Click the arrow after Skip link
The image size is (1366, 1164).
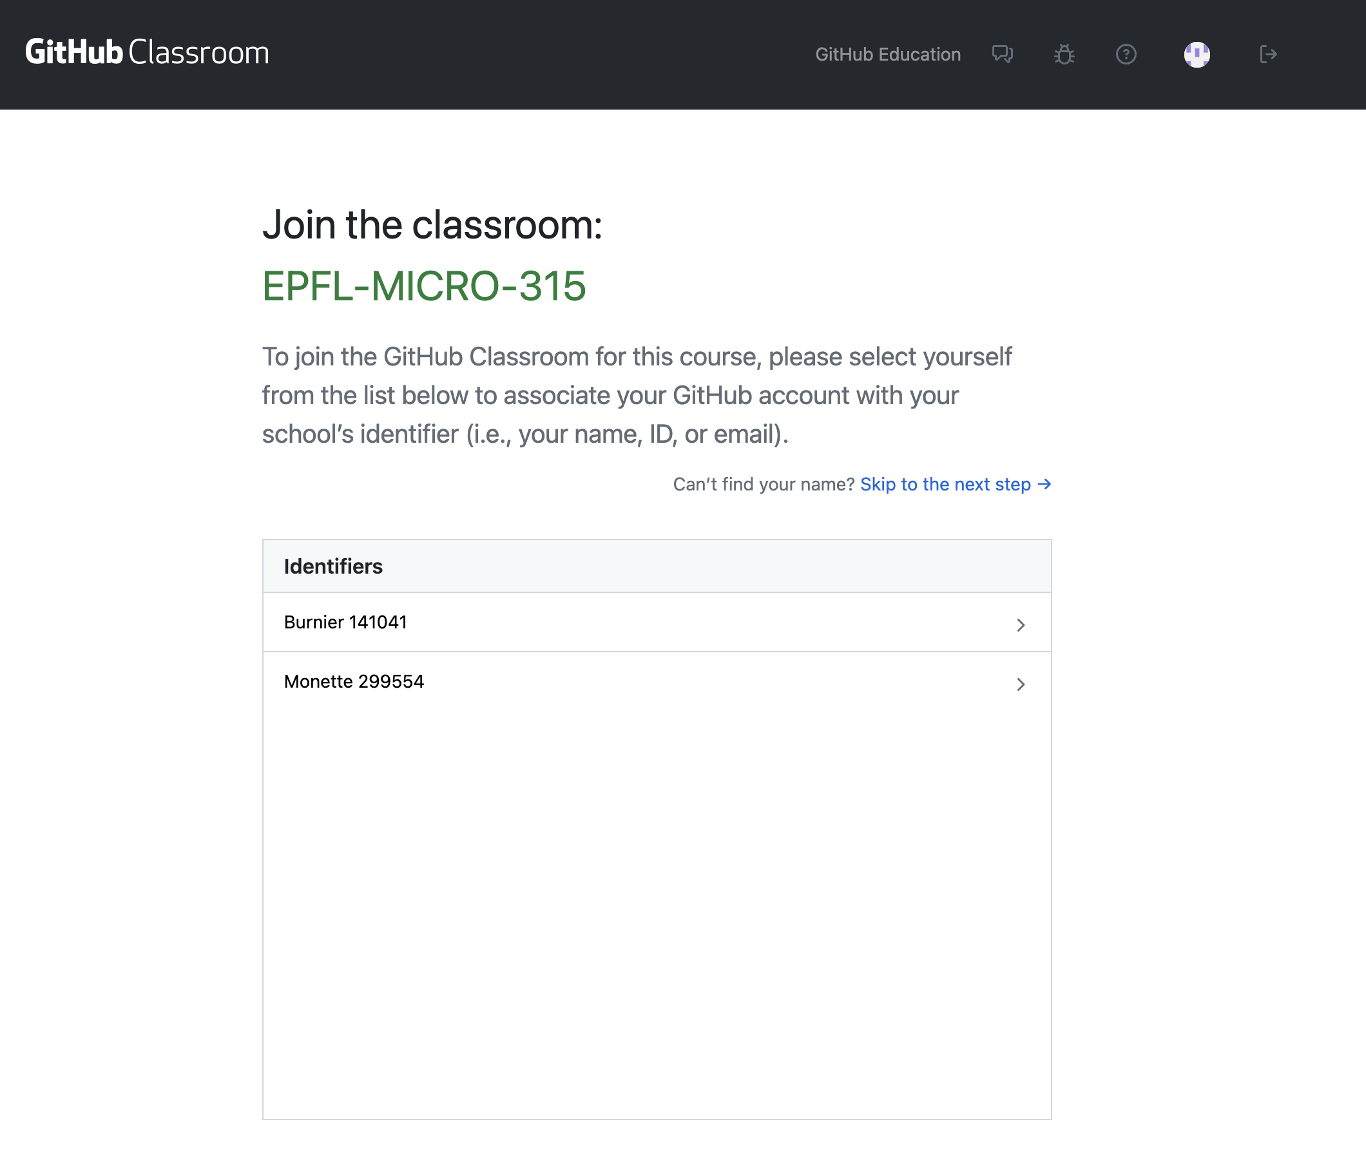click(x=1044, y=484)
